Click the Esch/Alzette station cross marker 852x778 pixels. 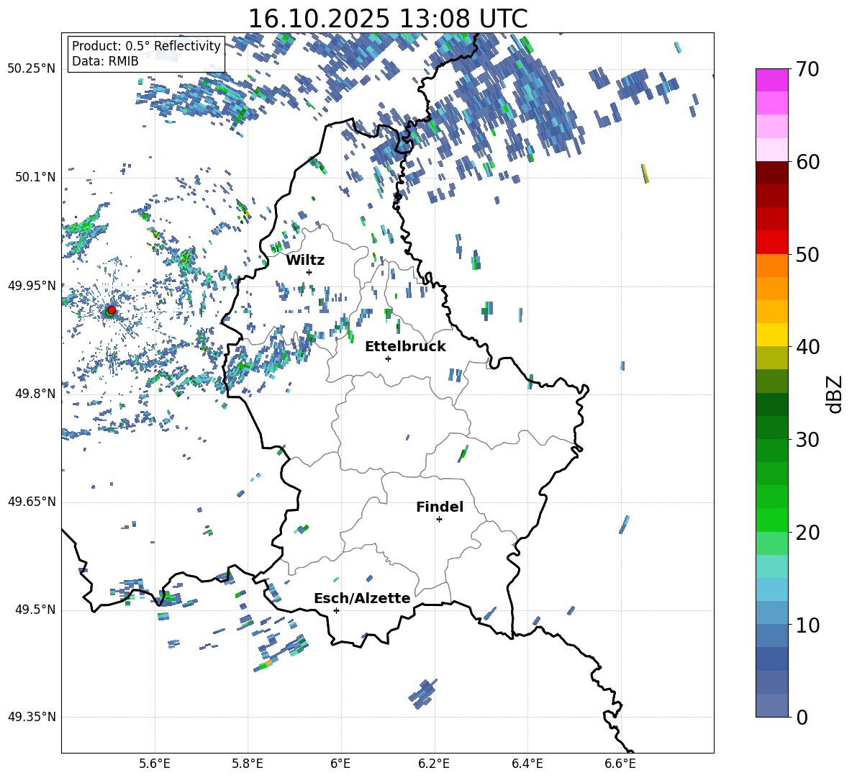coord(336,610)
